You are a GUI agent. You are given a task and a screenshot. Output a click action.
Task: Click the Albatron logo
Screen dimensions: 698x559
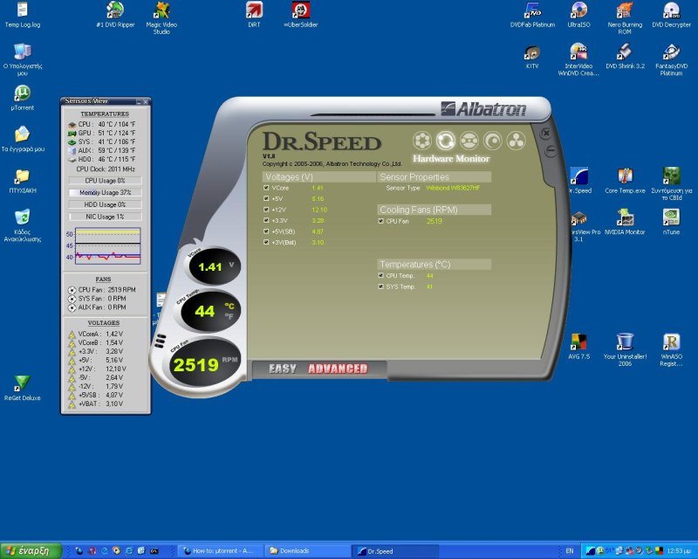[483, 109]
